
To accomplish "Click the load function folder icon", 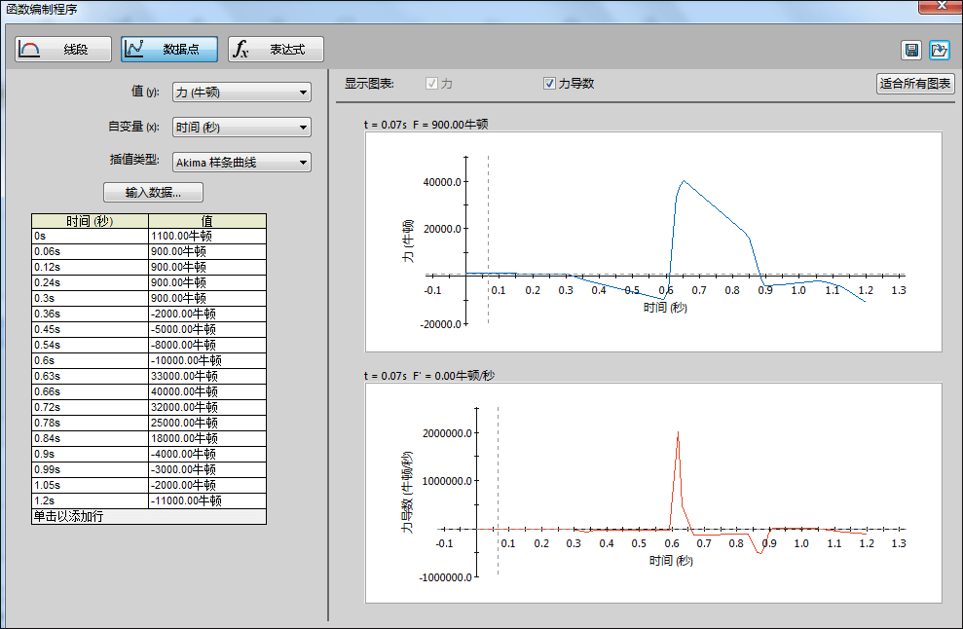I will coord(939,50).
